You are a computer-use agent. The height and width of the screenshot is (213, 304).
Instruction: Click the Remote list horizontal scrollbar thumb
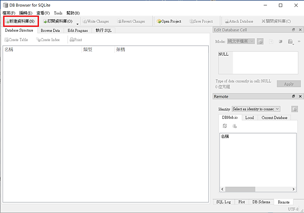240,189
